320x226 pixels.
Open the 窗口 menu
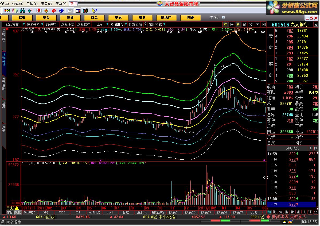click(x=46, y=4)
